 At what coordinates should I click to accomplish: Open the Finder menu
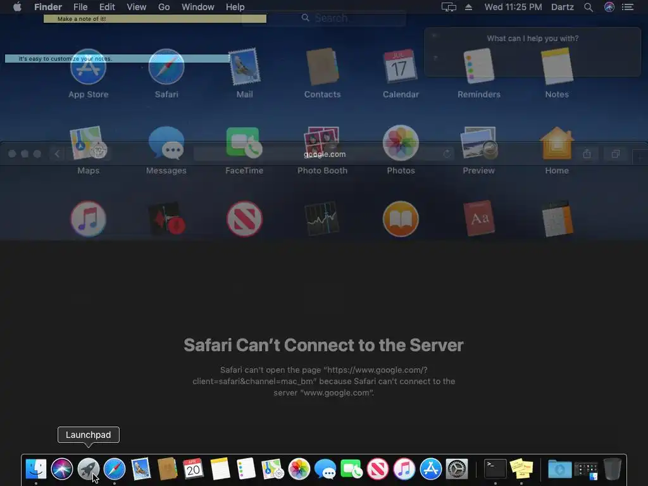48,7
